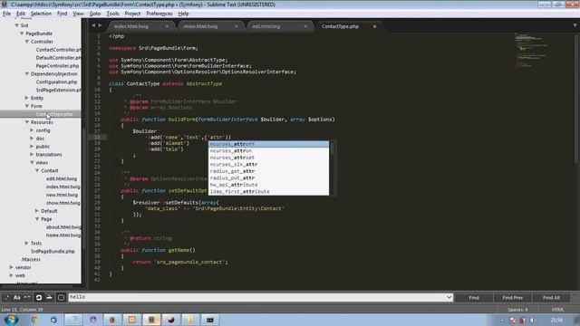Collapse the PageBundle folder
The width and height of the screenshot is (580, 326).
click(22, 34)
